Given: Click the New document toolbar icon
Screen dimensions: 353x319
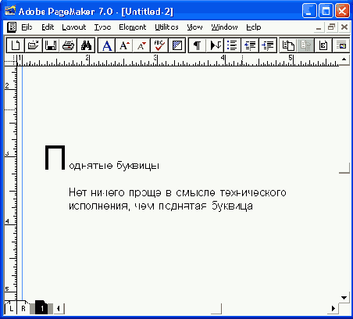Looking at the screenshot, I should (16, 45).
